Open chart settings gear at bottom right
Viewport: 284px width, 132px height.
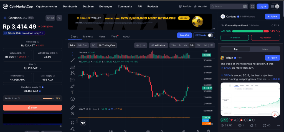pyautogui.click(x=209, y=131)
